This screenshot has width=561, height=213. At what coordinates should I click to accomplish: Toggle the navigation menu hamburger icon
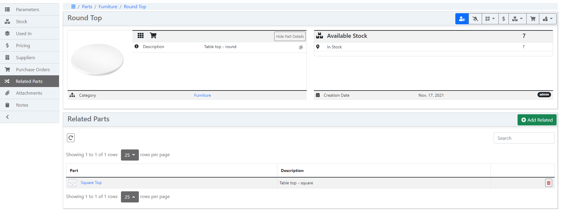tap(73, 6)
